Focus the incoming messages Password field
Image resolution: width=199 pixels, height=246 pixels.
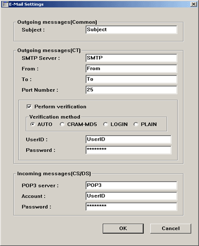[x=131, y=206]
